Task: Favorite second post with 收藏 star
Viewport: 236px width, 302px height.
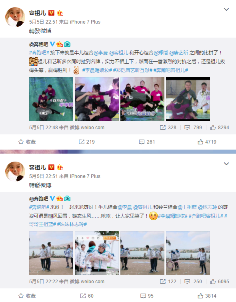Action: click(x=27, y=296)
